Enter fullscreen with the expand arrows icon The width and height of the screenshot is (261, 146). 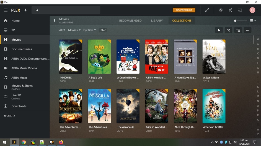(x=207, y=10)
